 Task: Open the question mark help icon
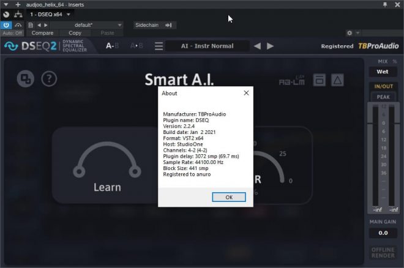coord(49,79)
